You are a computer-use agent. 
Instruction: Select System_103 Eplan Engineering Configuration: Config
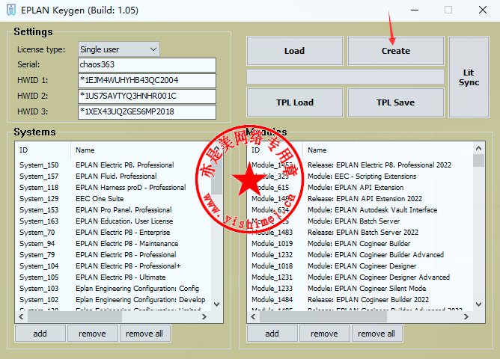pos(113,289)
